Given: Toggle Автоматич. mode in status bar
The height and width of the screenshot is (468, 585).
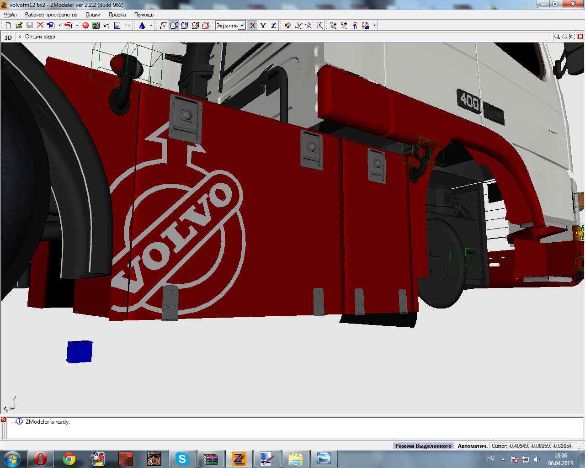Looking at the screenshot, I should tap(473, 446).
